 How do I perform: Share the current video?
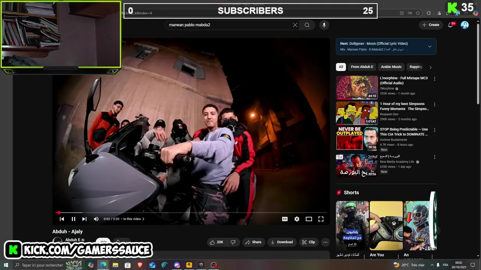[x=253, y=242]
